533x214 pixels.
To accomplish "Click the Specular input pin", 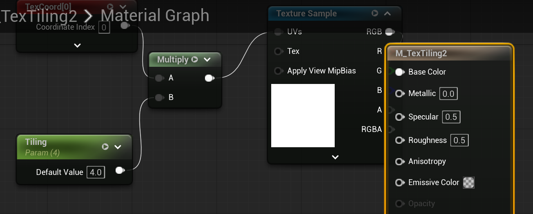I will click(x=400, y=117).
